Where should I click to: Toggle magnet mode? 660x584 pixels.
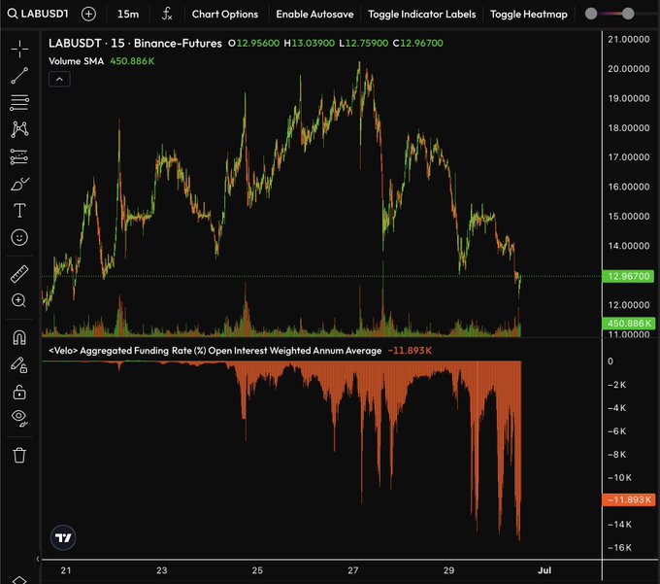click(19, 337)
